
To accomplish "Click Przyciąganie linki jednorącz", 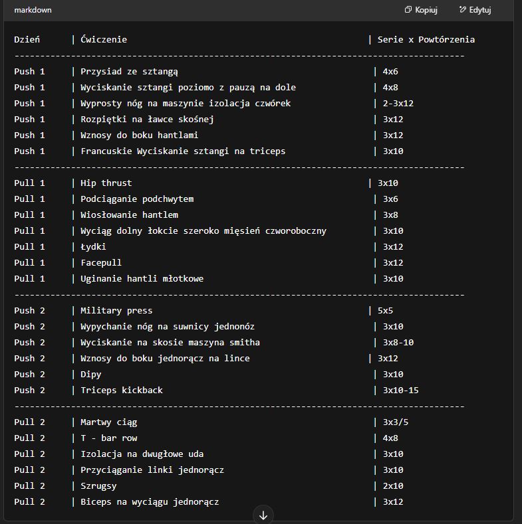I will (152, 470).
